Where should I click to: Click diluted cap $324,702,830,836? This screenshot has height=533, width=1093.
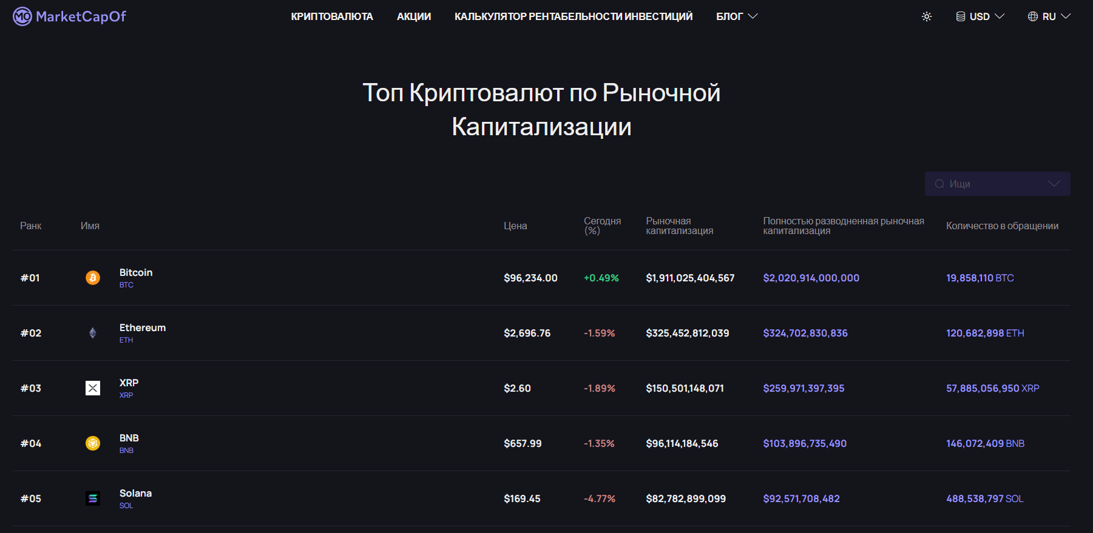pyautogui.click(x=805, y=333)
